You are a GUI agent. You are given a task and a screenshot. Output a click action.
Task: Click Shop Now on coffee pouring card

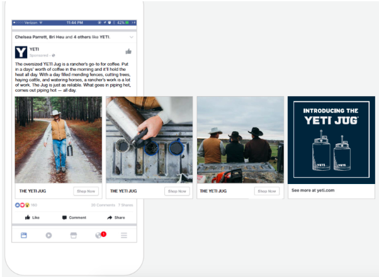pyautogui.click(x=177, y=191)
